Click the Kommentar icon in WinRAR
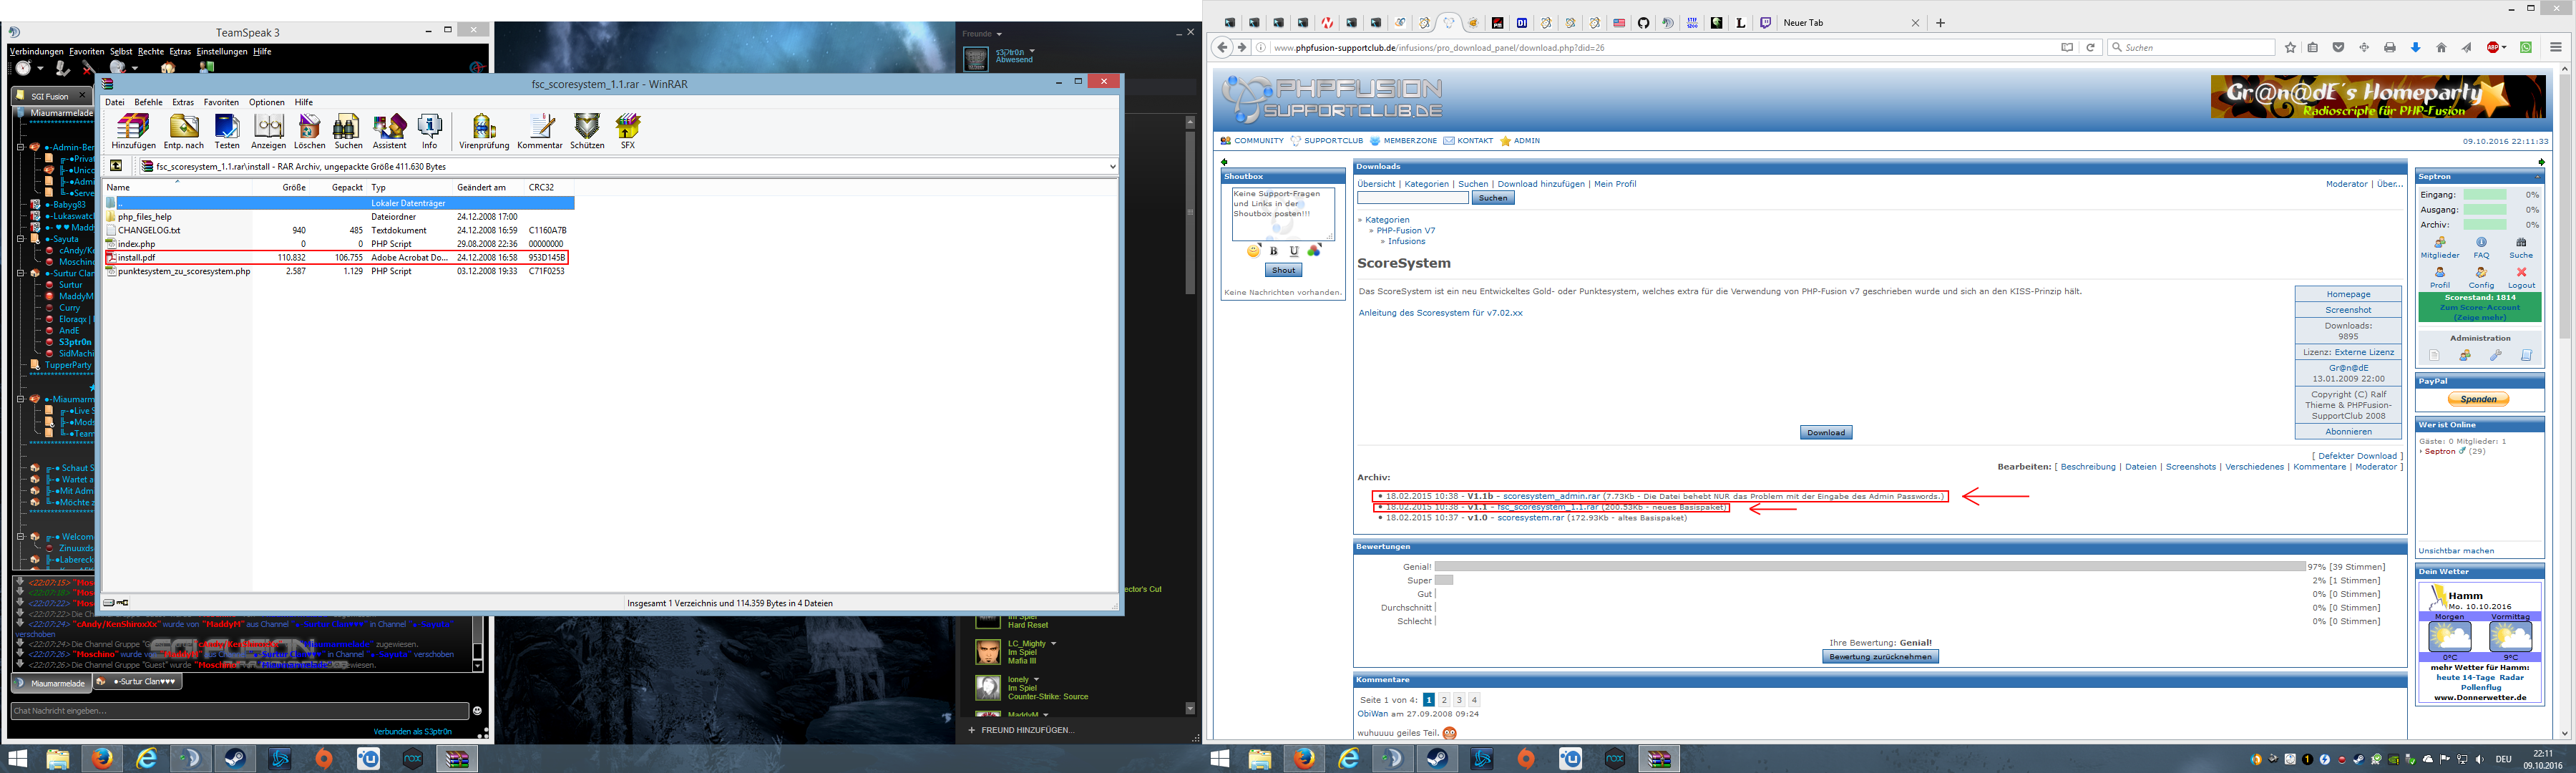Viewport: 2576px width, 773px height. click(x=540, y=131)
